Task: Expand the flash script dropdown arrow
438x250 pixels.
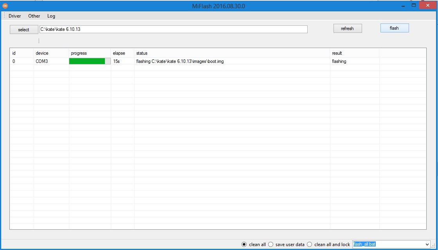Action: click(427, 245)
